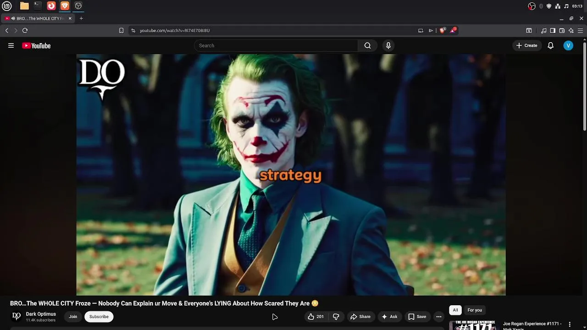
Task: Open the shield security tray icon
Action: (549, 6)
